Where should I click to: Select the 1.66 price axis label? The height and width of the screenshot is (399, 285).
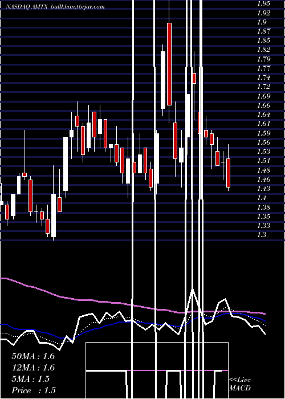pos(263,105)
